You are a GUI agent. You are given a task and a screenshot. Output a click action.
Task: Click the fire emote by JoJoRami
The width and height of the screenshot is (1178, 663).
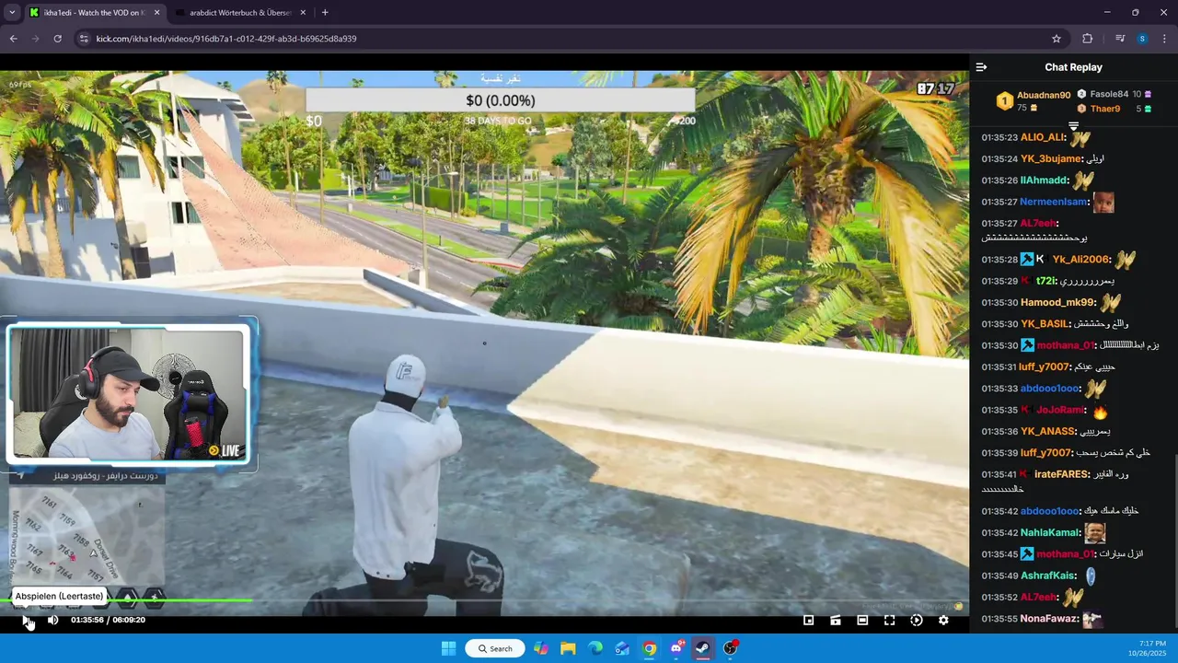tap(1100, 412)
